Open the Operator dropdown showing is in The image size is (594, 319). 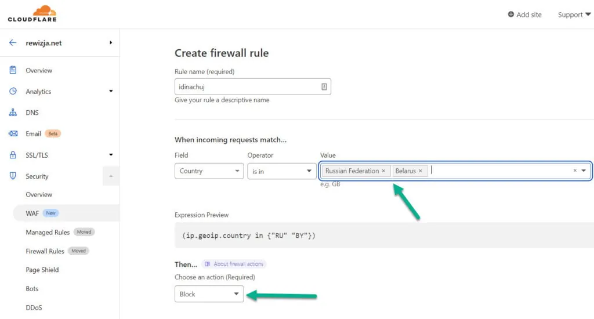[x=282, y=171]
